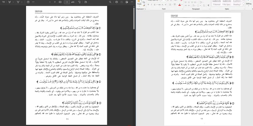Open the font size dropdown arrow
Viewport: 253px width, 126px height.
point(165,1)
